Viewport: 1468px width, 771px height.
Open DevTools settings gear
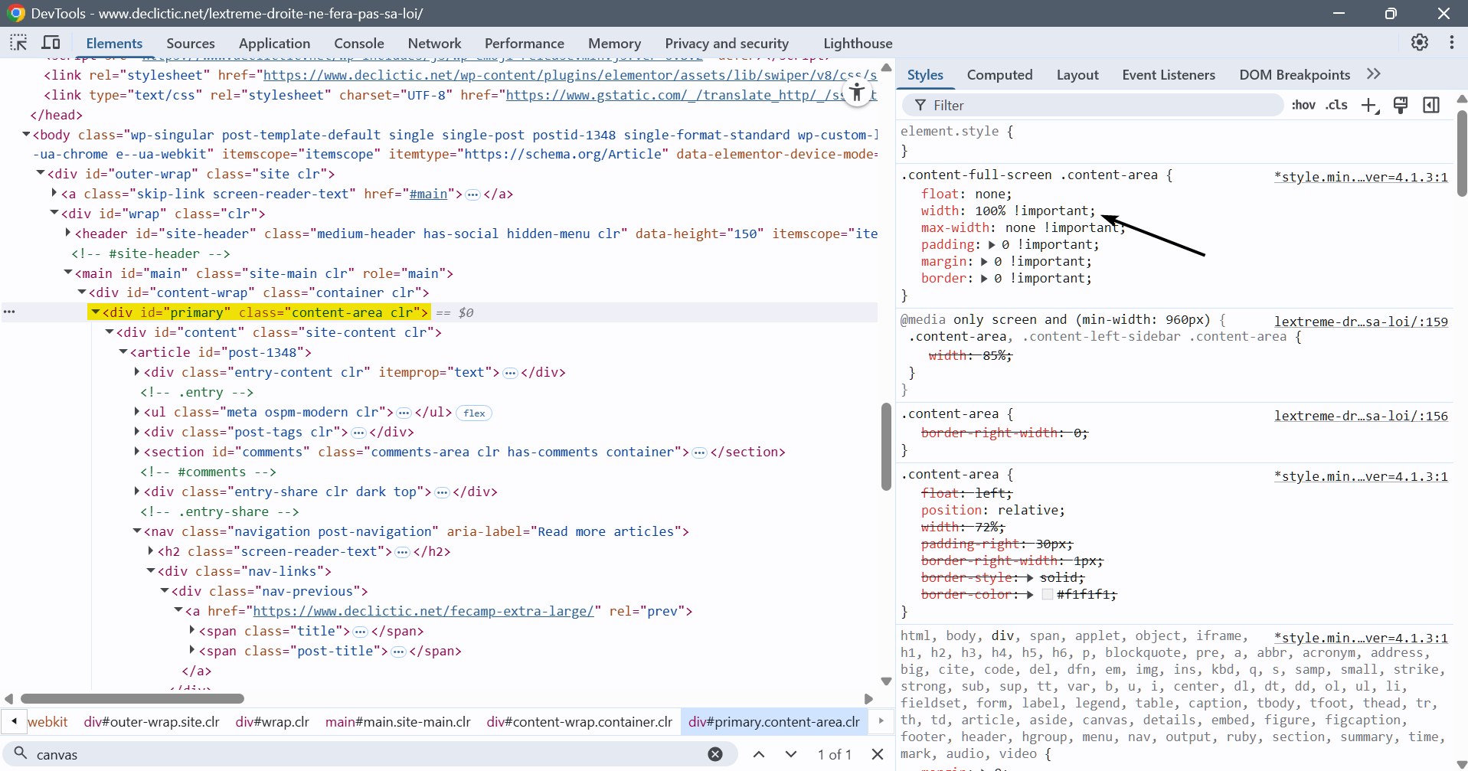[x=1420, y=43]
